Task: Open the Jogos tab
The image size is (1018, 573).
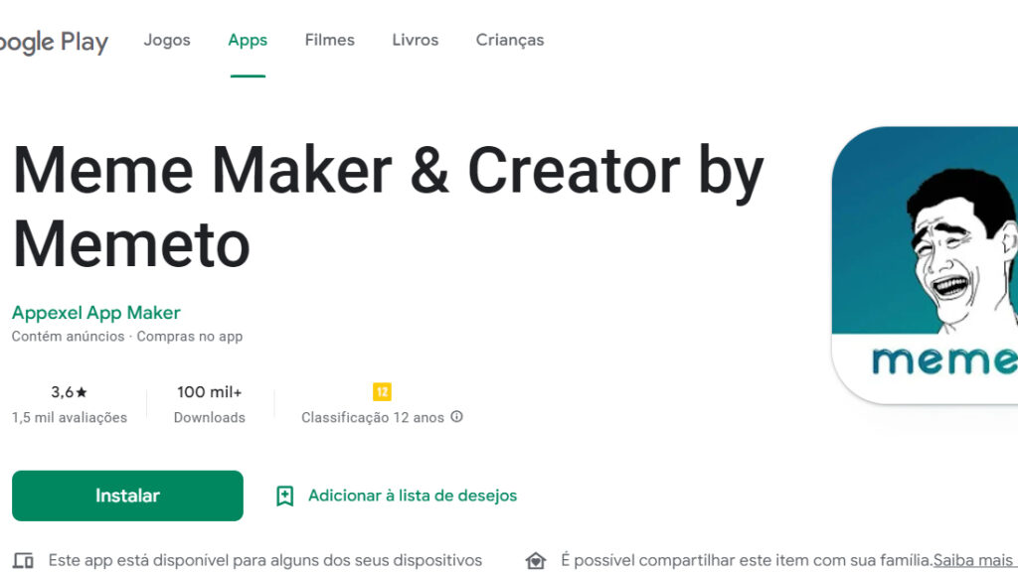Action: tap(167, 41)
